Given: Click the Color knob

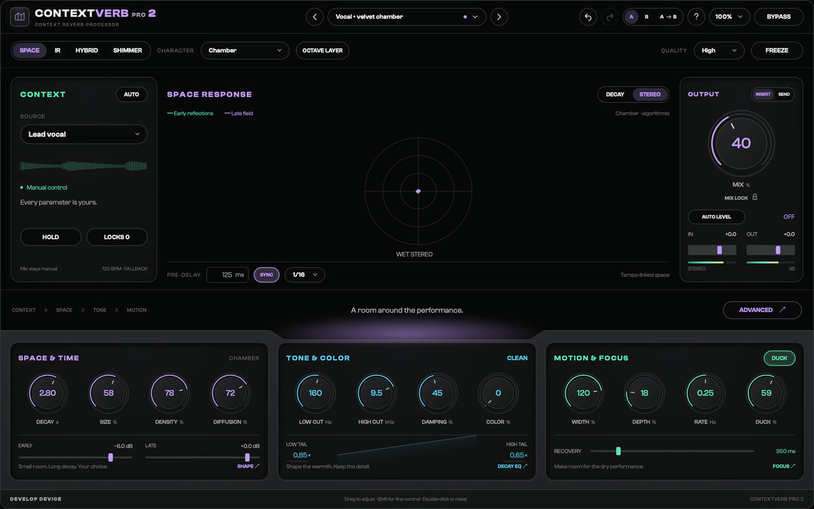Looking at the screenshot, I should (499, 393).
